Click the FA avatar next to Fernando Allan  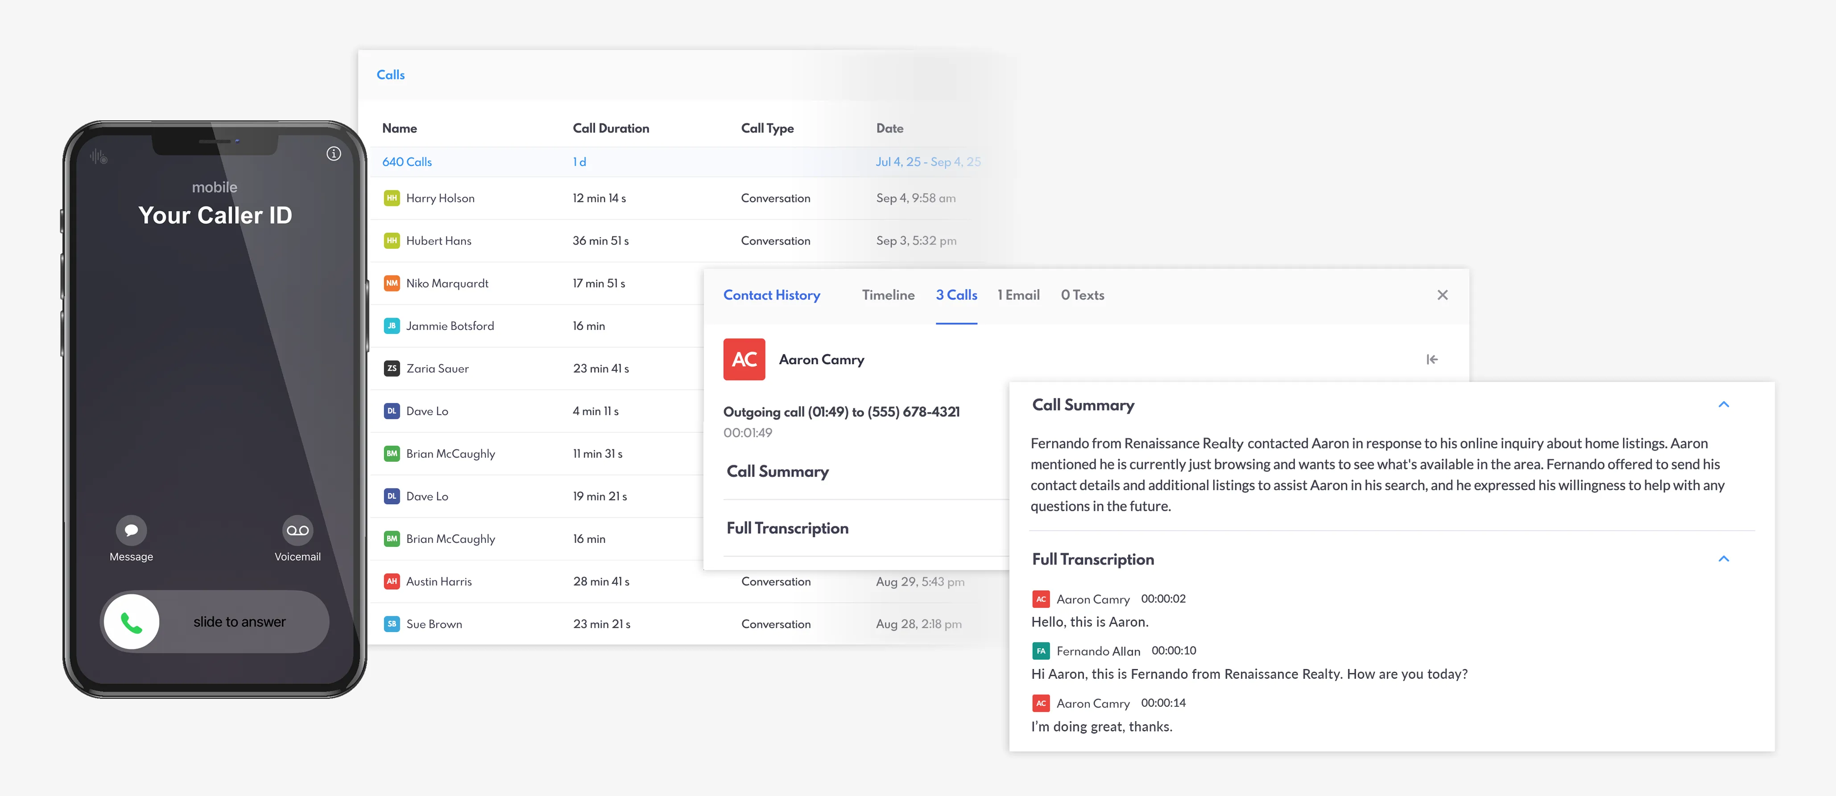click(x=1041, y=651)
